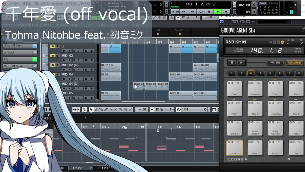Unmute the MIDI 02 track
The height and width of the screenshot is (172, 305).
coord(52,55)
